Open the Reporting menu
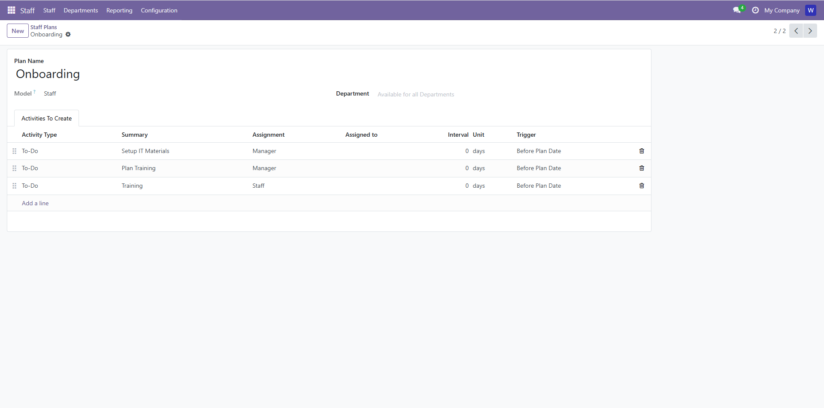Viewport: 824px width, 408px height. [x=119, y=10]
